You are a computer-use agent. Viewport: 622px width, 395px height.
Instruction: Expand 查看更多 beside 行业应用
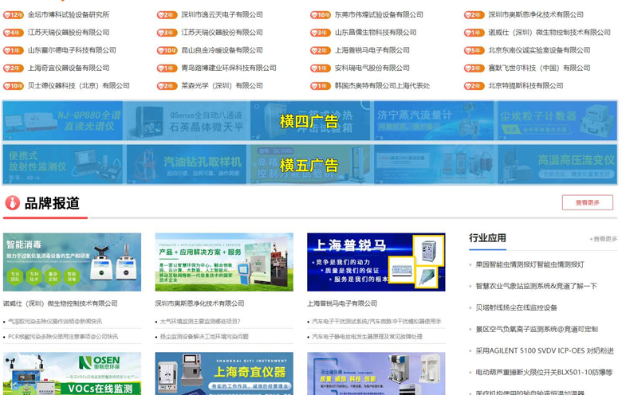click(x=603, y=239)
